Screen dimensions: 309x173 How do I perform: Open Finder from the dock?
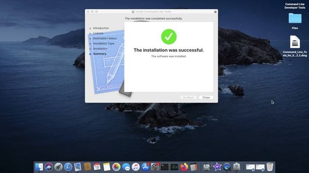point(39,167)
